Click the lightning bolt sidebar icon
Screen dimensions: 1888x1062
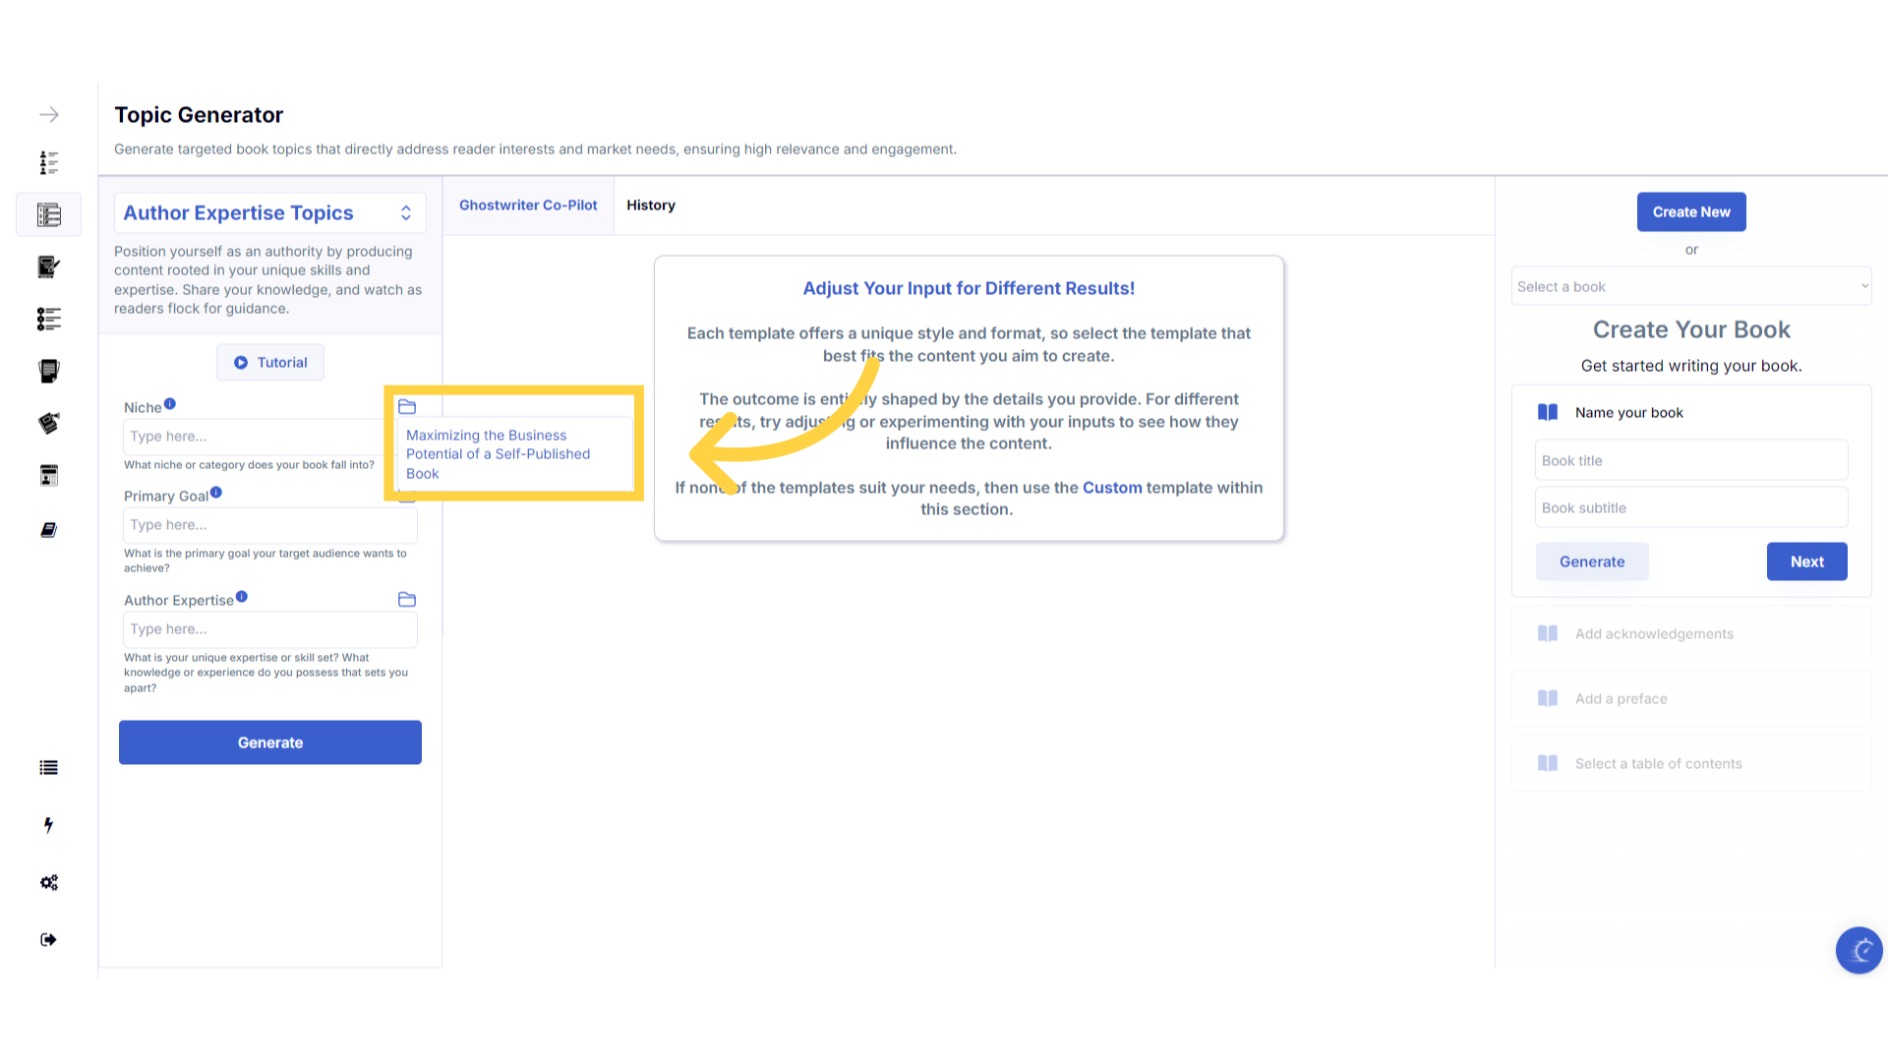click(48, 825)
